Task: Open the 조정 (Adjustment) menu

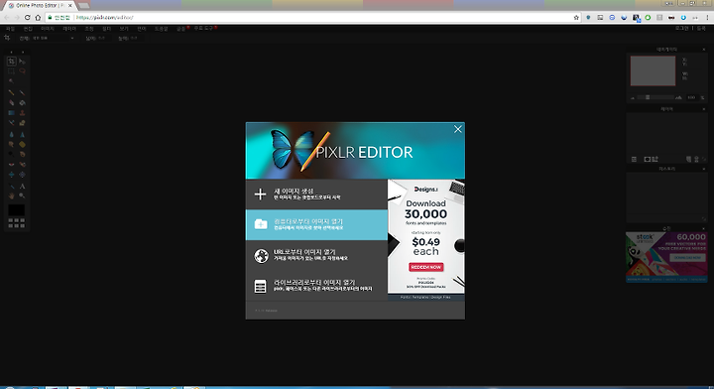Action: coord(89,29)
